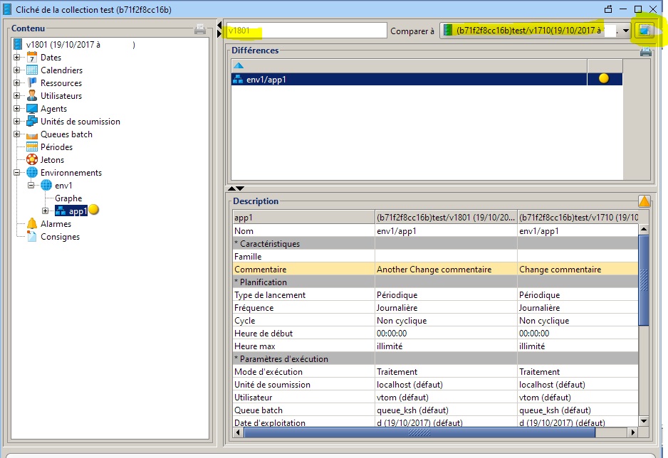The width and height of the screenshot is (668, 458).
Task: Expand the app1 tree node
Action: click(x=45, y=211)
